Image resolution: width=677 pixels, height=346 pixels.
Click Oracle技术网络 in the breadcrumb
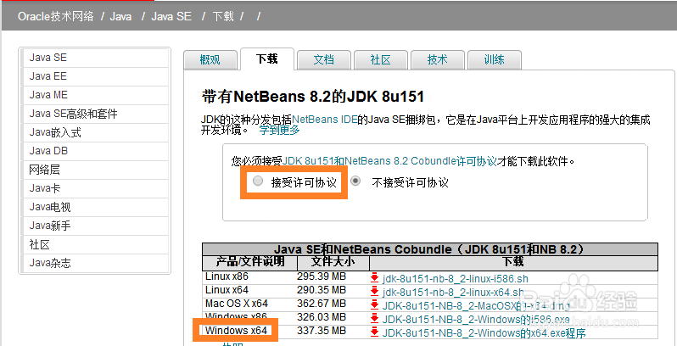(x=56, y=17)
